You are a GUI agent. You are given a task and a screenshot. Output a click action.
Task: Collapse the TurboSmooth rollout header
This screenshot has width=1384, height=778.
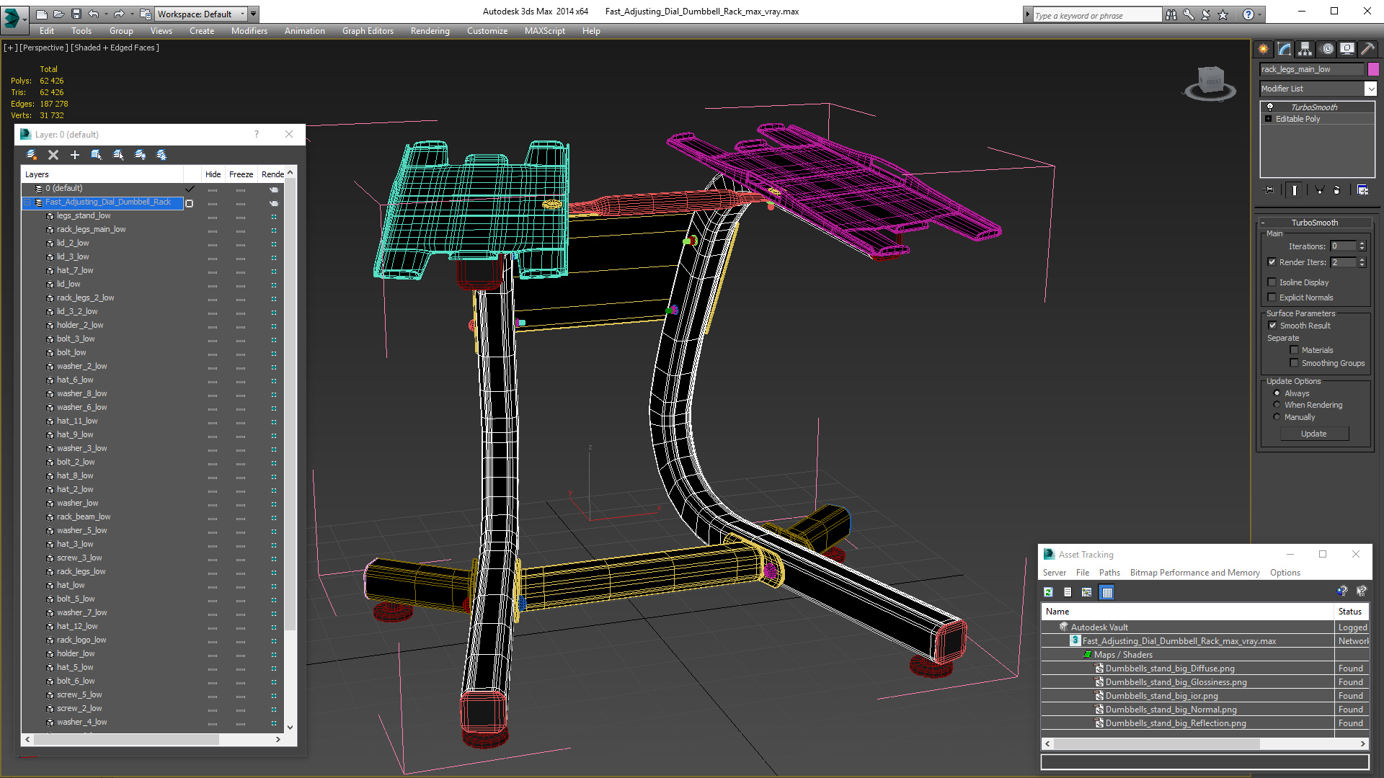1315,223
